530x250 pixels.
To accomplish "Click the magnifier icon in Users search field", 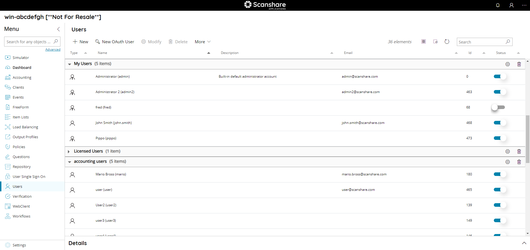I will point(508,42).
